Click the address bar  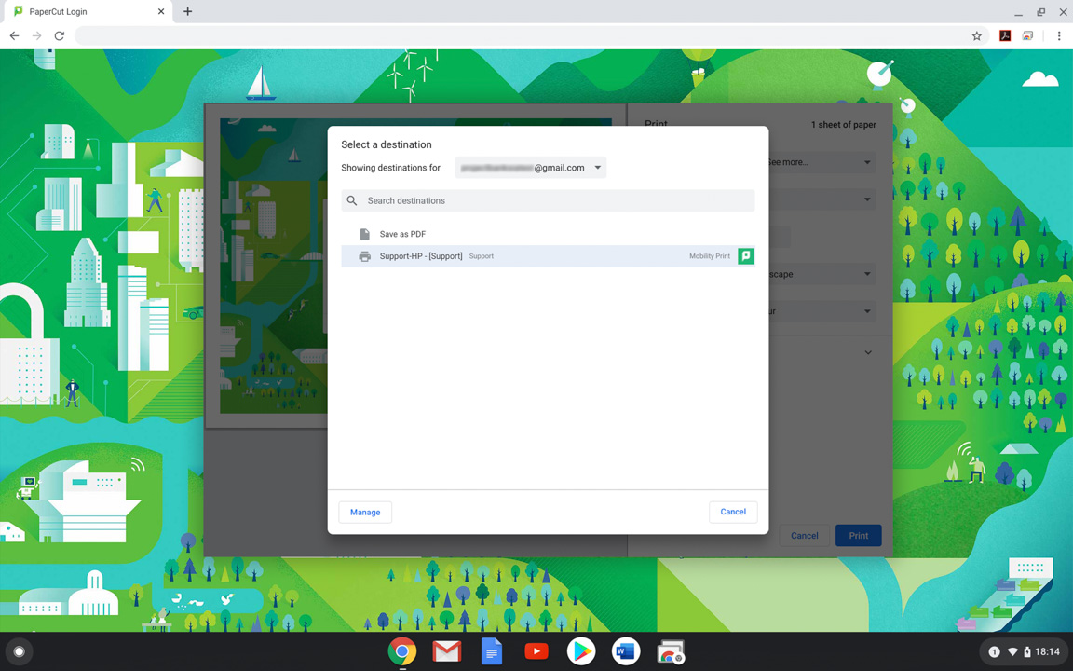[520, 35]
